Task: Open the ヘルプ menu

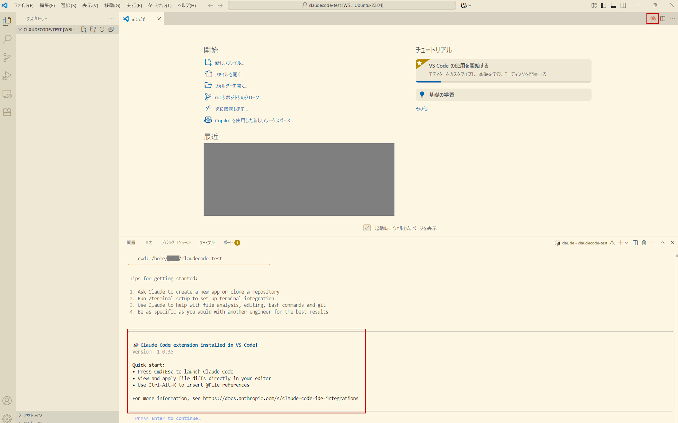Action: tap(187, 5)
